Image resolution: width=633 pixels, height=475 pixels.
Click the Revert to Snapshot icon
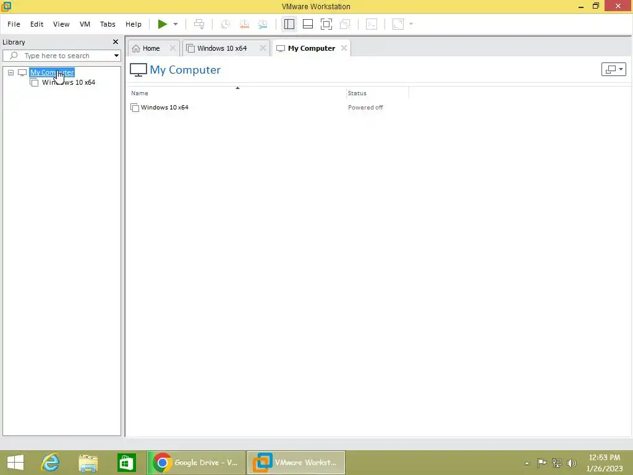point(244,24)
